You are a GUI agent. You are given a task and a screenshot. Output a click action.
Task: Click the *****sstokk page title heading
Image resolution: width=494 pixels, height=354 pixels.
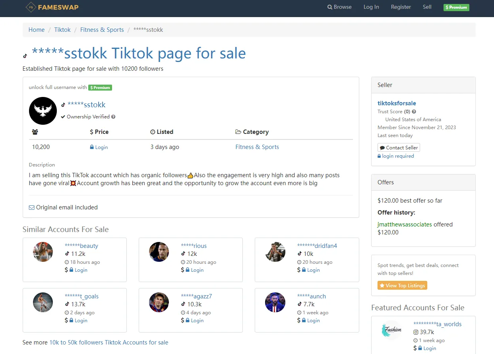pyautogui.click(x=139, y=53)
